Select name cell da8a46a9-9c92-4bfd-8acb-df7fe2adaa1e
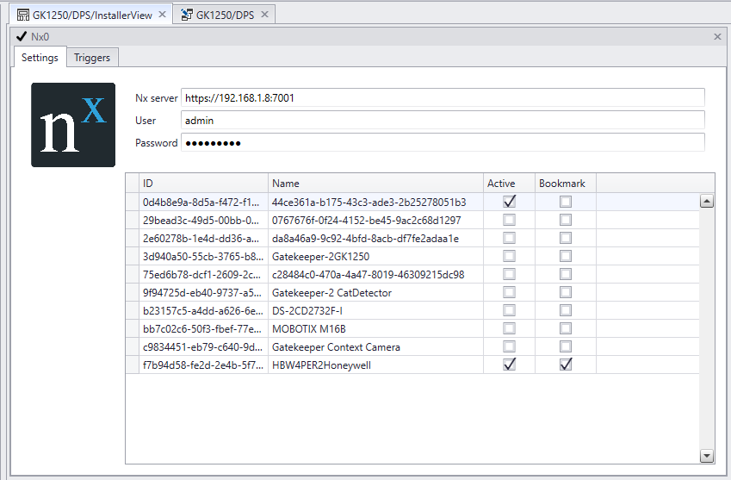The height and width of the screenshot is (480, 731). tap(375, 239)
